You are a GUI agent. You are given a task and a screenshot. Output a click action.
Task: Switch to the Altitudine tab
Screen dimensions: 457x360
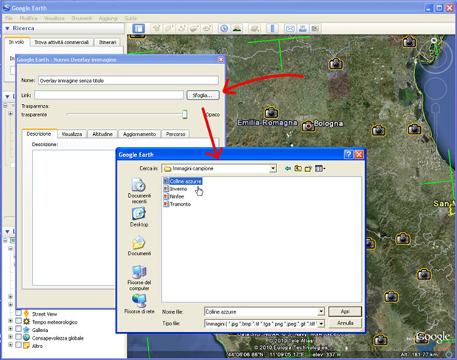point(102,134)
